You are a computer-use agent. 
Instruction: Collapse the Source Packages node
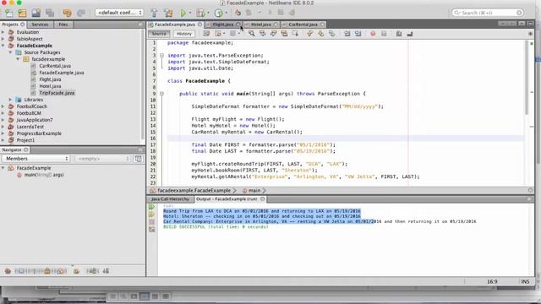pos(10,52)
